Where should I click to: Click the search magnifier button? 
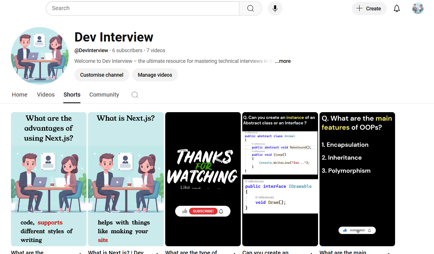(x=250, y=8)
